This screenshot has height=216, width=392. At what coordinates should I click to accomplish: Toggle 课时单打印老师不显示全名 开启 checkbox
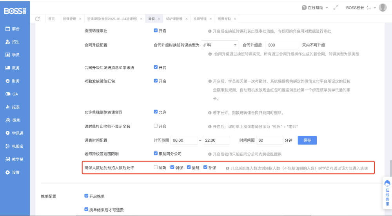(156, 126)
